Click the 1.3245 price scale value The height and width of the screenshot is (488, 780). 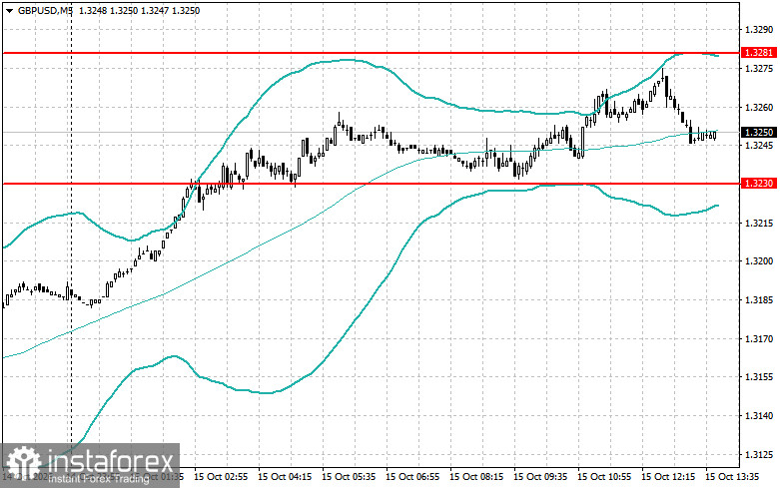click(x=759, y=145)
